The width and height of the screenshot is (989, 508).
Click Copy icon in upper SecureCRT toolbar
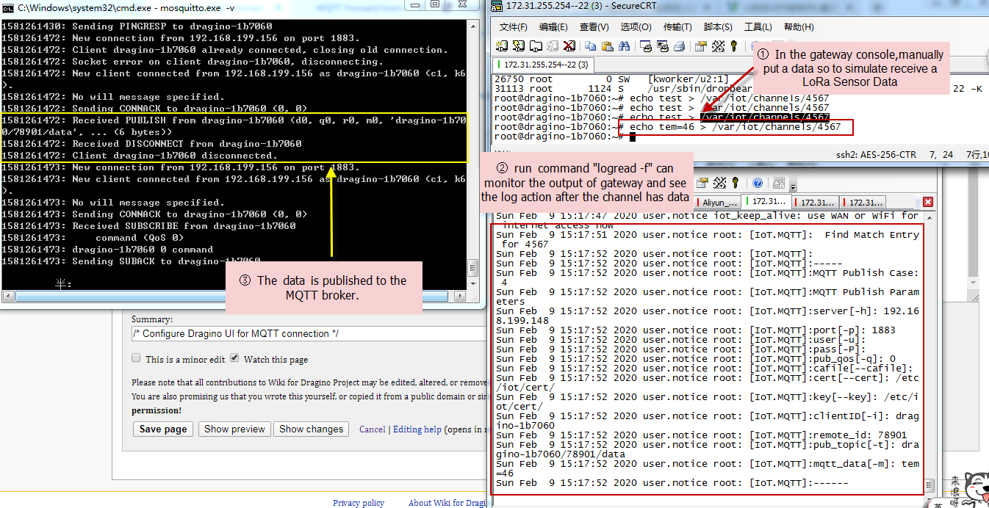point(591,46)
